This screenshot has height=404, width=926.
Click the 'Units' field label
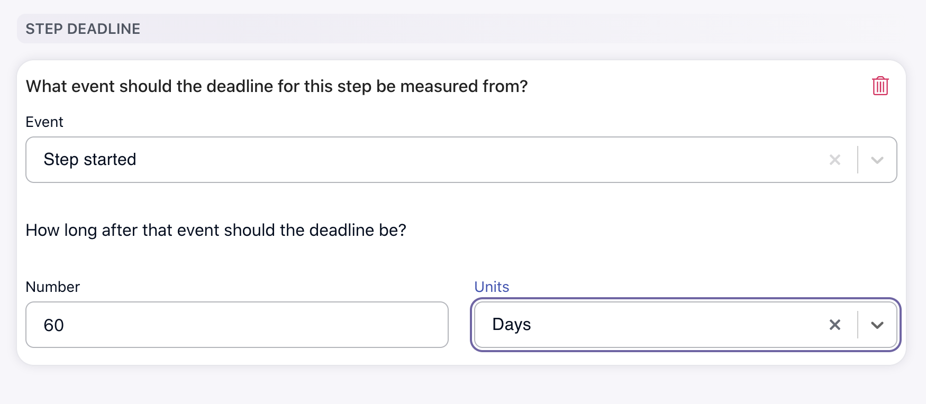[x=492, y=287]
